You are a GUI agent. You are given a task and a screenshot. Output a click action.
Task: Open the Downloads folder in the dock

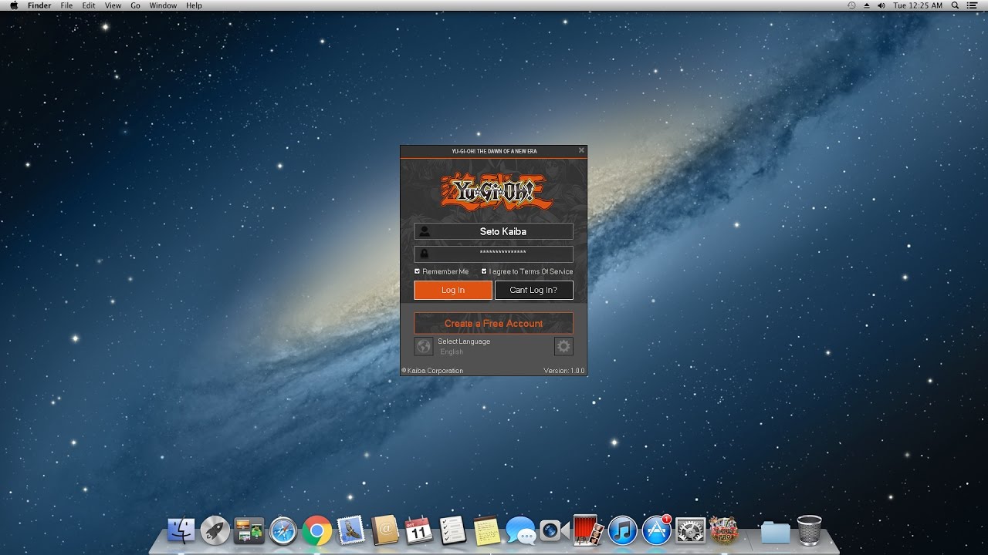pyautogui.click(x=776, y=532)
